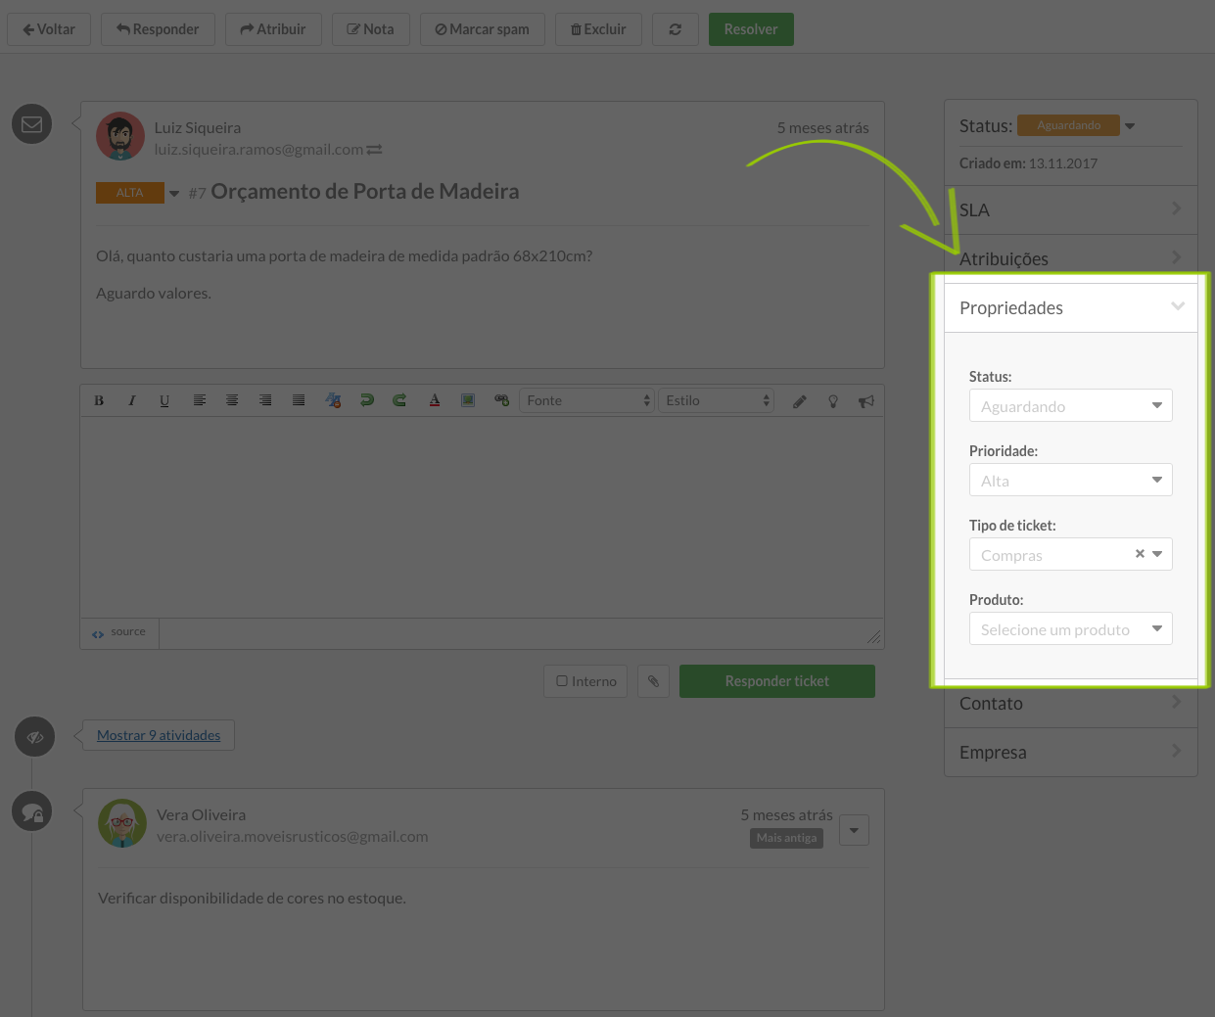1215x1017 pixels.
Task: Click the Mais antiga badge
Action: click(786, 838)
